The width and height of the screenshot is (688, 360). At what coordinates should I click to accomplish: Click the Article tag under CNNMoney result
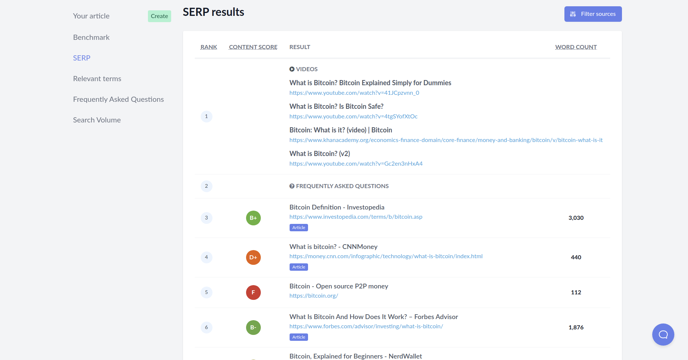pyautogui.click(x=298, y=267)
